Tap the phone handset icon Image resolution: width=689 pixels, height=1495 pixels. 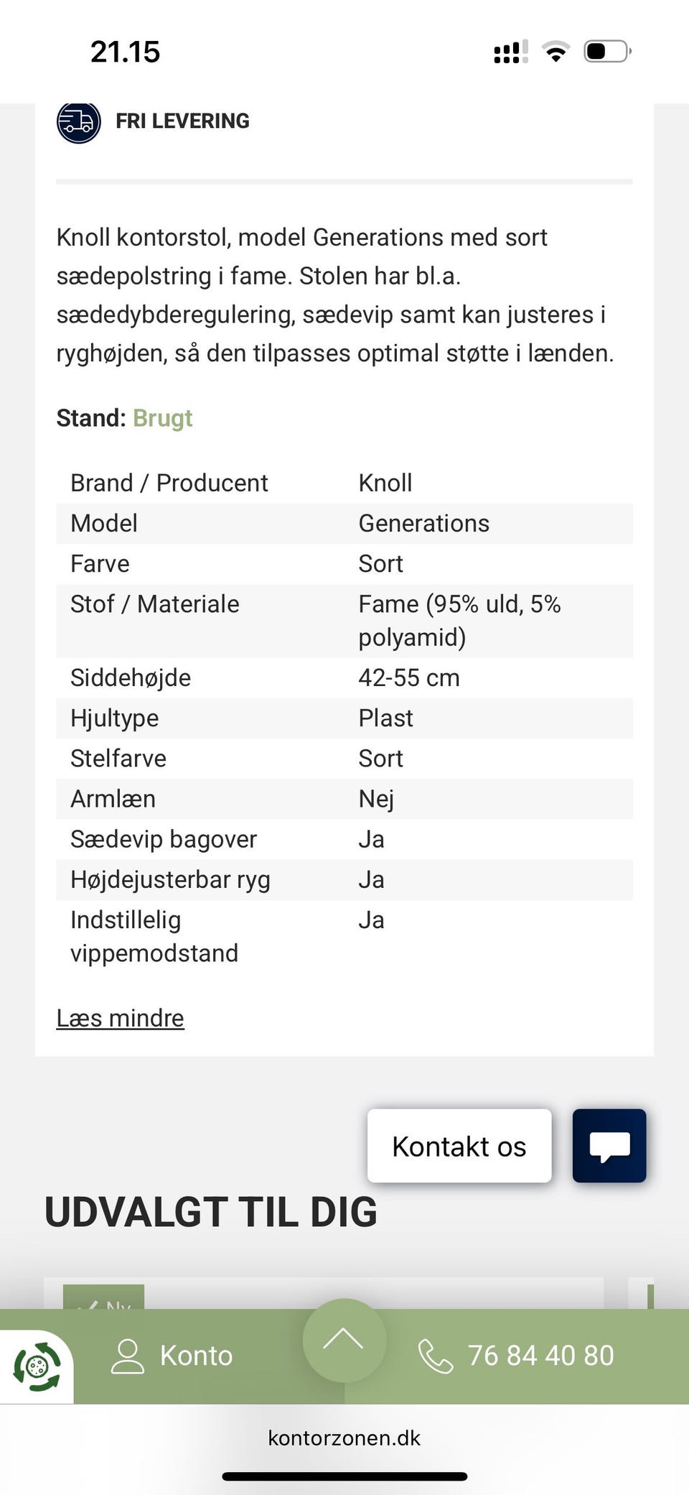[x=435, y=1356]
